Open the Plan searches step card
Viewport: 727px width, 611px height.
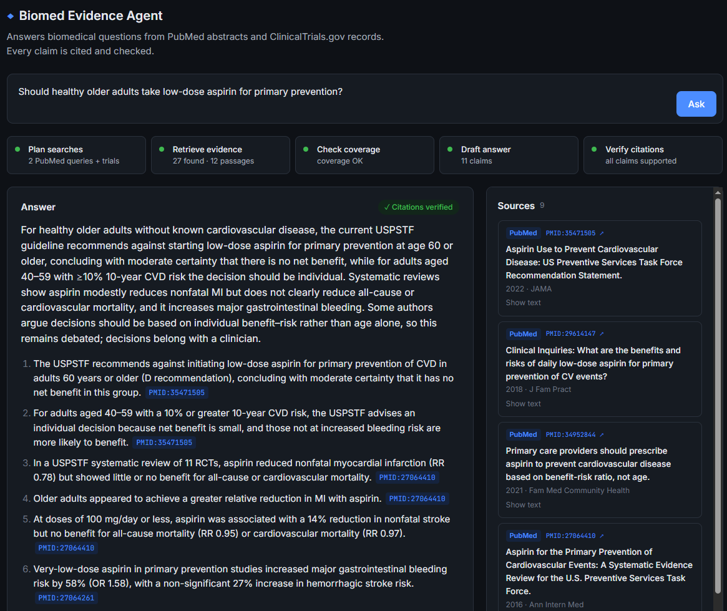[x=77, y=155]
